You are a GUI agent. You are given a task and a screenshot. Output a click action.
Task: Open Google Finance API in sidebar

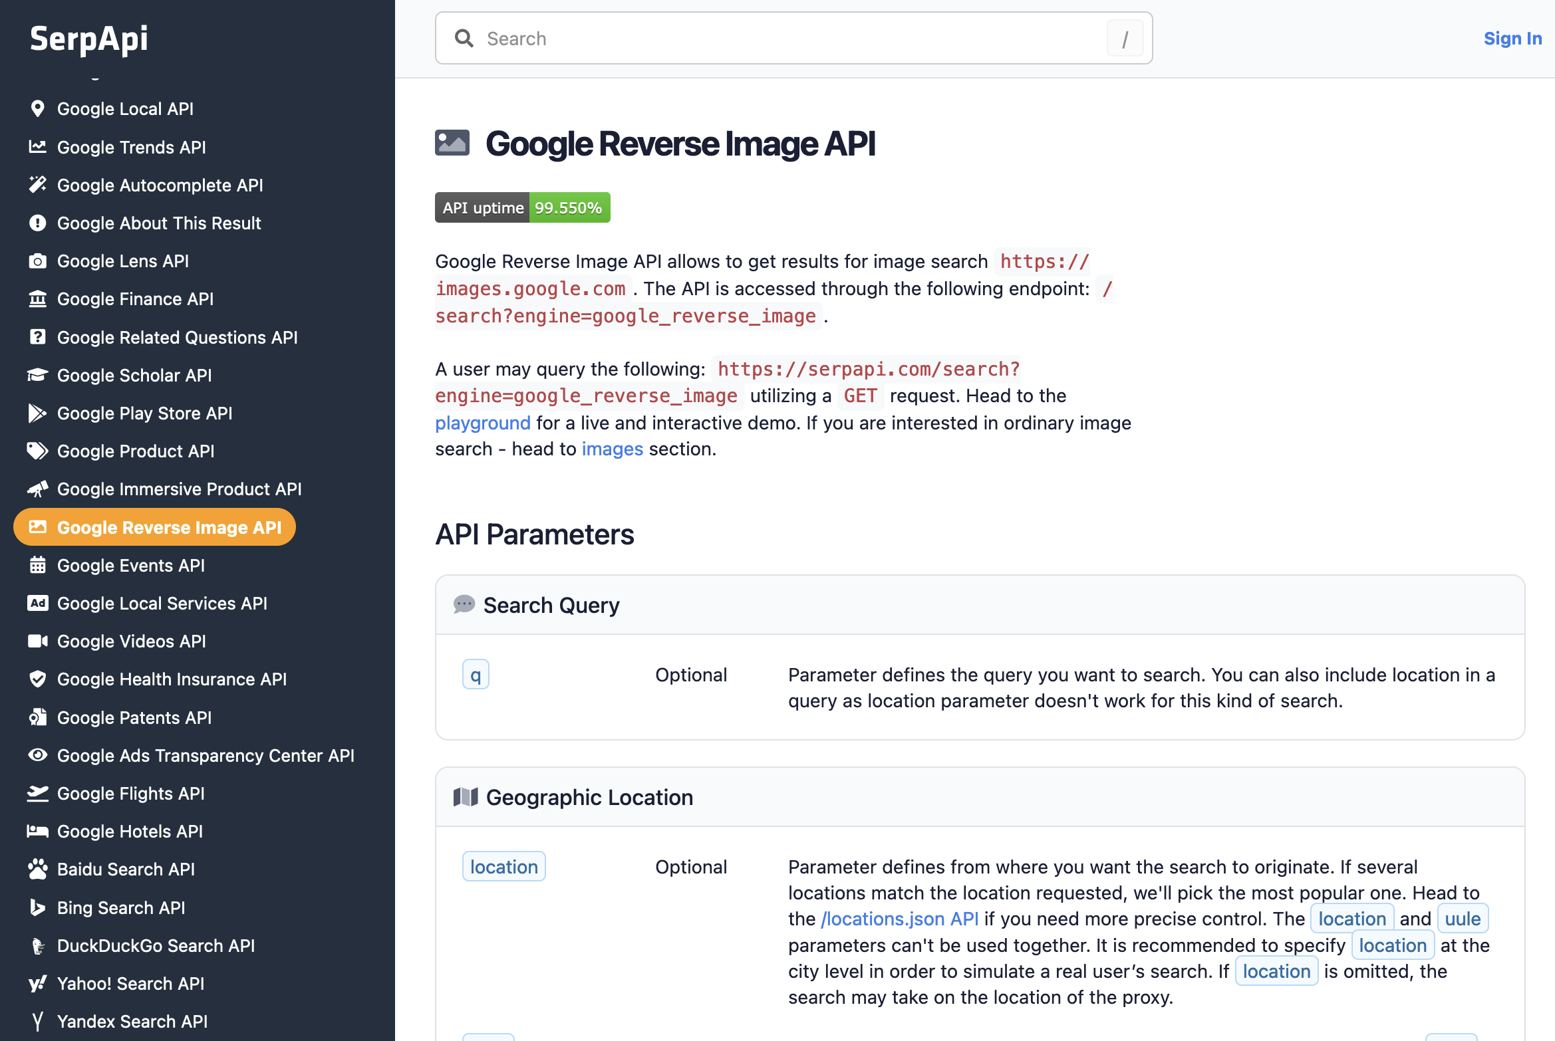tap(135, 299)
